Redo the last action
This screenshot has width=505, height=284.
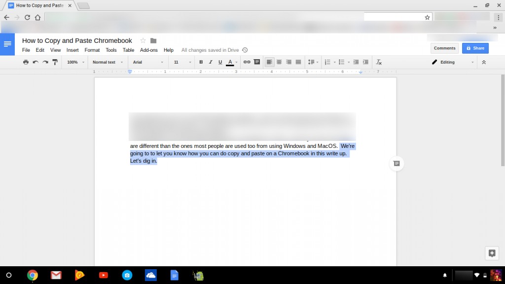pyautogui.click(x=45, y=62)
